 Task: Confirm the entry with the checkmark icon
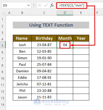[x=46, y=6]
